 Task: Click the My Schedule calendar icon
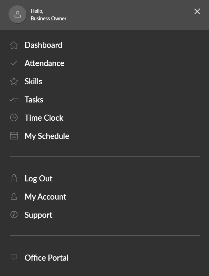click(14, 136)
